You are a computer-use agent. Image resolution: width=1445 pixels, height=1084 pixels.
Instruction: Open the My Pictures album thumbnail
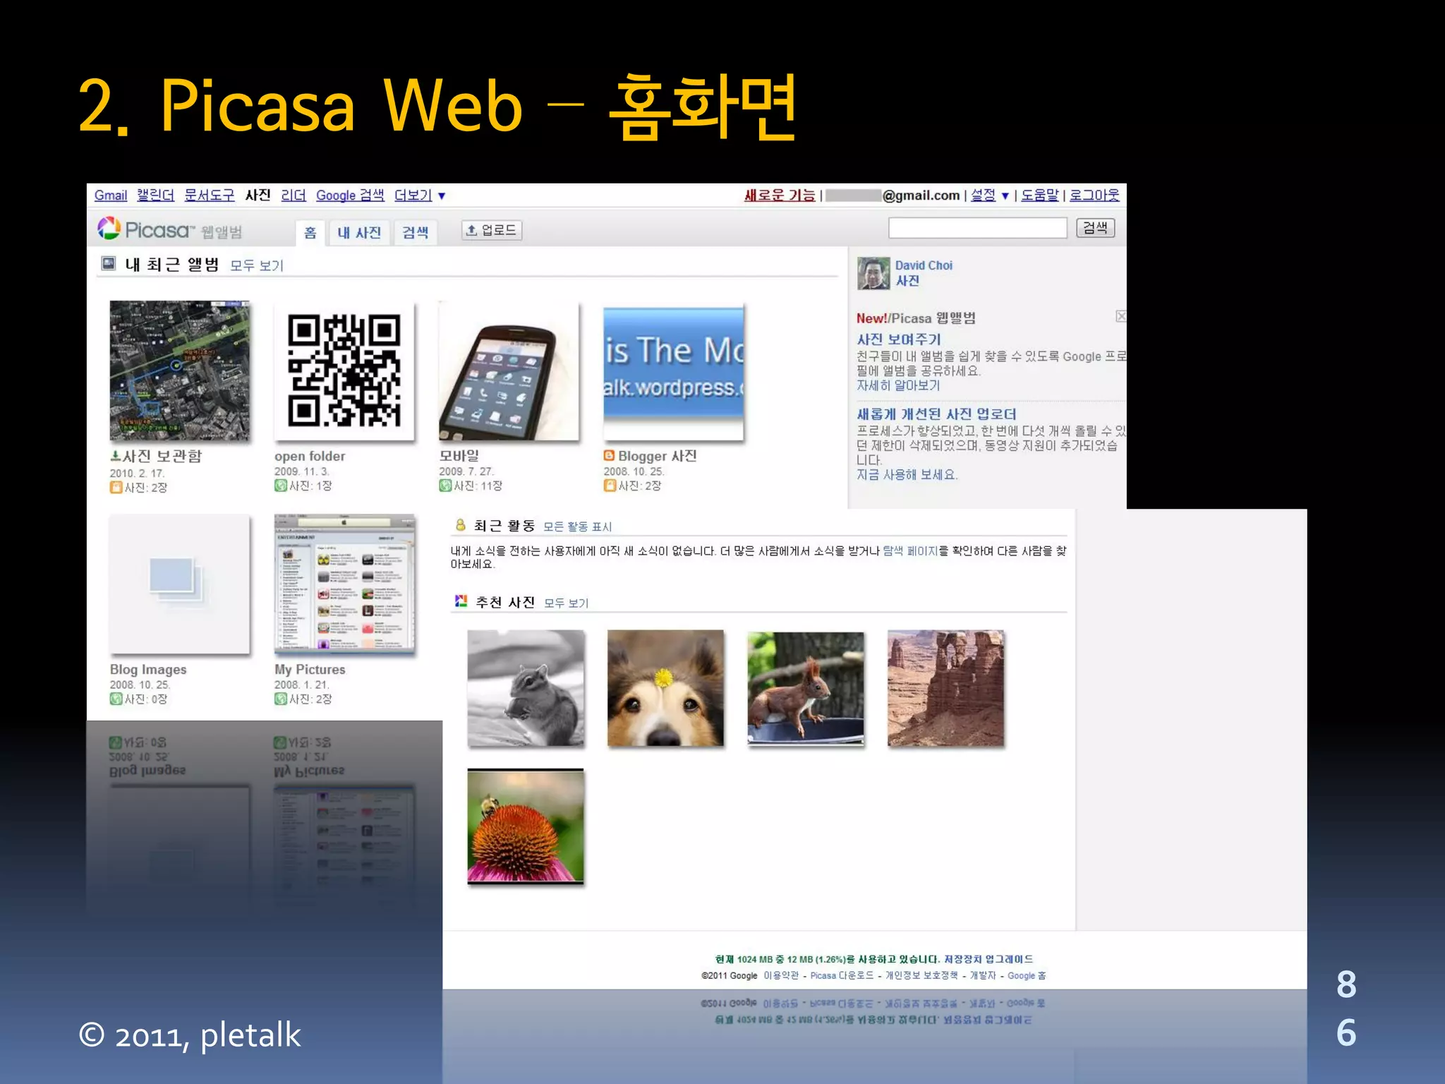[x=344, y=584]
